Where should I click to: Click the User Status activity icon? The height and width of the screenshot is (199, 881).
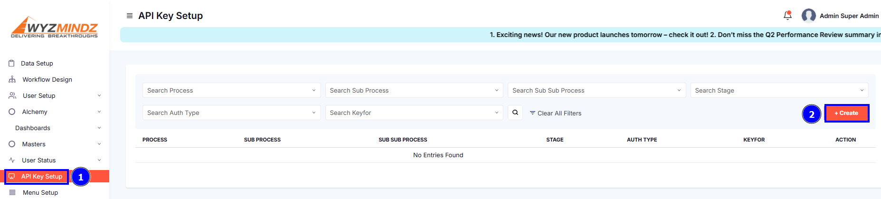(x=12, y=160)
